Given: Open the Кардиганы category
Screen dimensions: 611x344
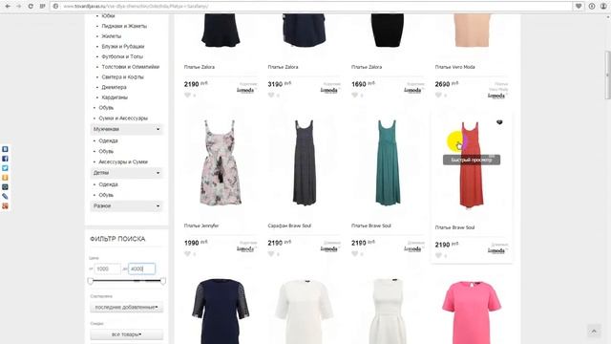Looking at the screenshot, I should [115, 97].
